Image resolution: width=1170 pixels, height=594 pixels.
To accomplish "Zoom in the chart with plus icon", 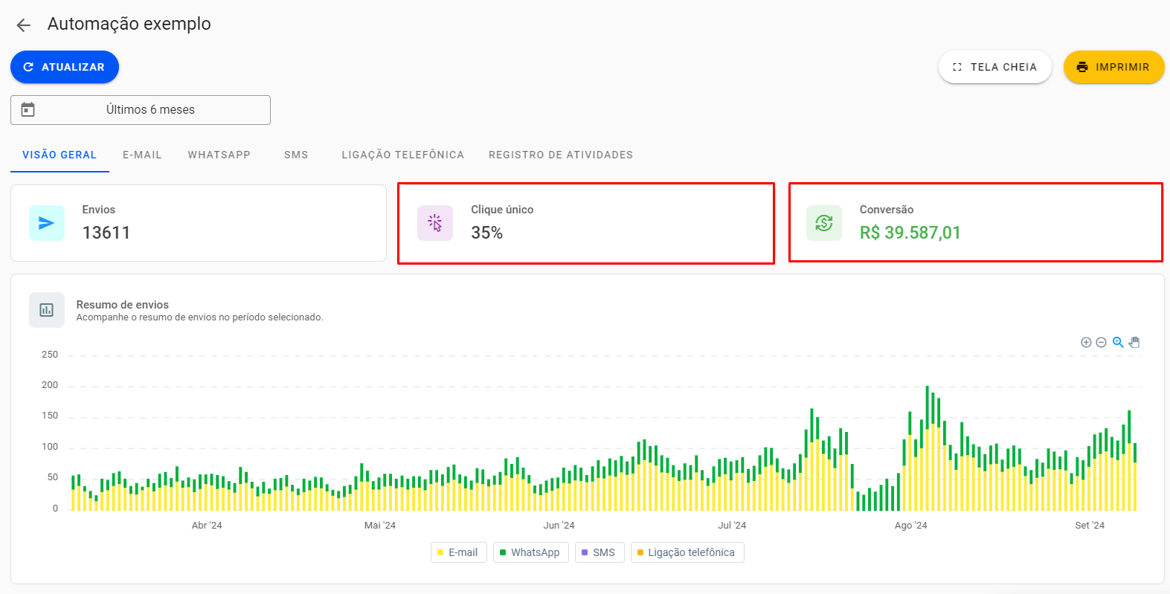I will click(1086, 343).
